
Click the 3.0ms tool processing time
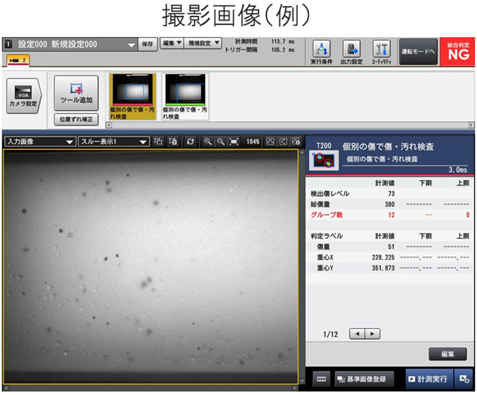[x=458, y=170]
